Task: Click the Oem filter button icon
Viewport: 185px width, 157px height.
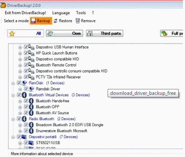Action: [50, 33]
